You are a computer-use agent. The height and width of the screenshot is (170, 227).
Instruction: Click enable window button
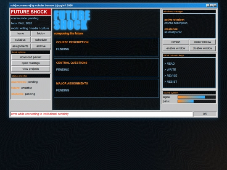point(176,48)
